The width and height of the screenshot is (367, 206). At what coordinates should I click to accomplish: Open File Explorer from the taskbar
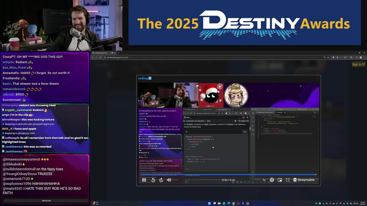point(219,203)
